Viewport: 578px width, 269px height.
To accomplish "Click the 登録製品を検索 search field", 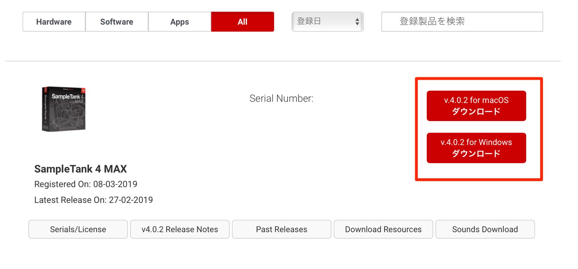I will click(462, 22).
